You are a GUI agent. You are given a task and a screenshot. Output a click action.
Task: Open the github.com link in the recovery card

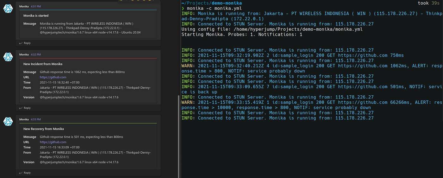pos(53,142)
